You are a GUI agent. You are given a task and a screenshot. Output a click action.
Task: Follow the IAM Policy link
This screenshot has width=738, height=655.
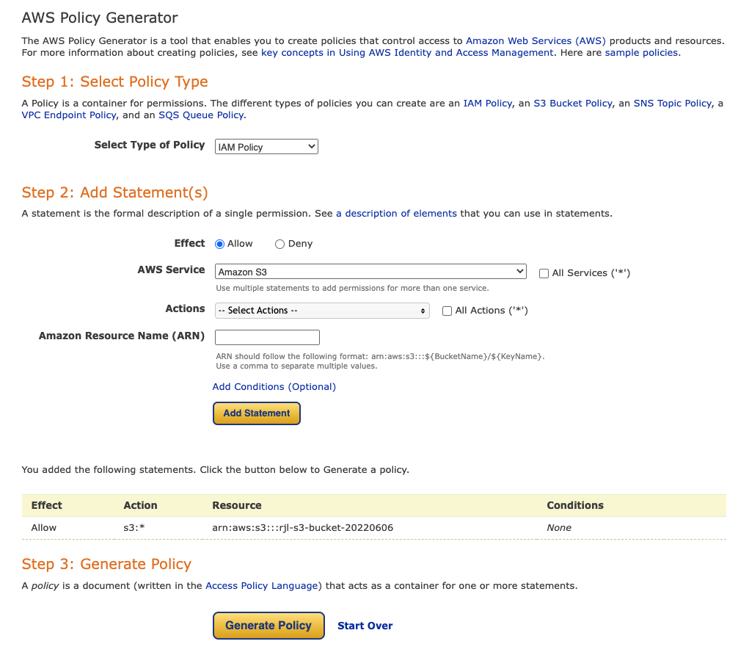pos(487,103)
